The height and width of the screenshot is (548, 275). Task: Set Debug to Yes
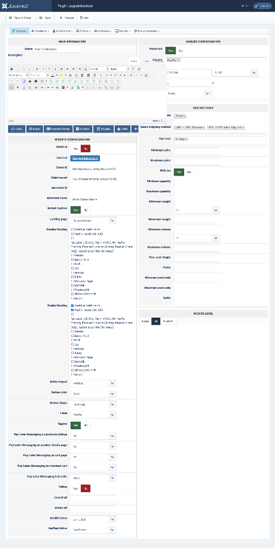tap(76, 488)
